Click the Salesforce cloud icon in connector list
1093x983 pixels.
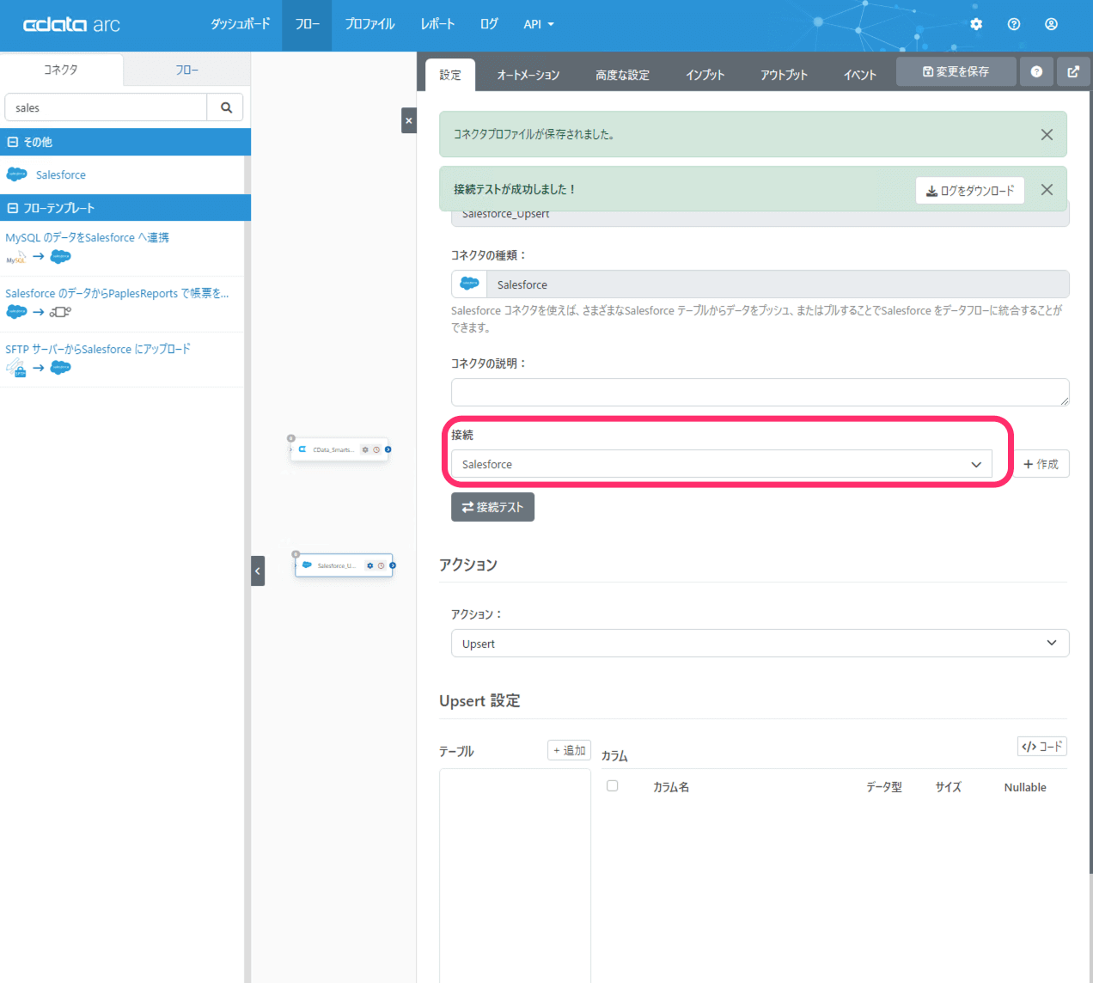coord(17,174)
